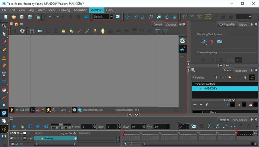259x147 pixels.
Task: Show the grid in Camera view
Action: point(32,31)
